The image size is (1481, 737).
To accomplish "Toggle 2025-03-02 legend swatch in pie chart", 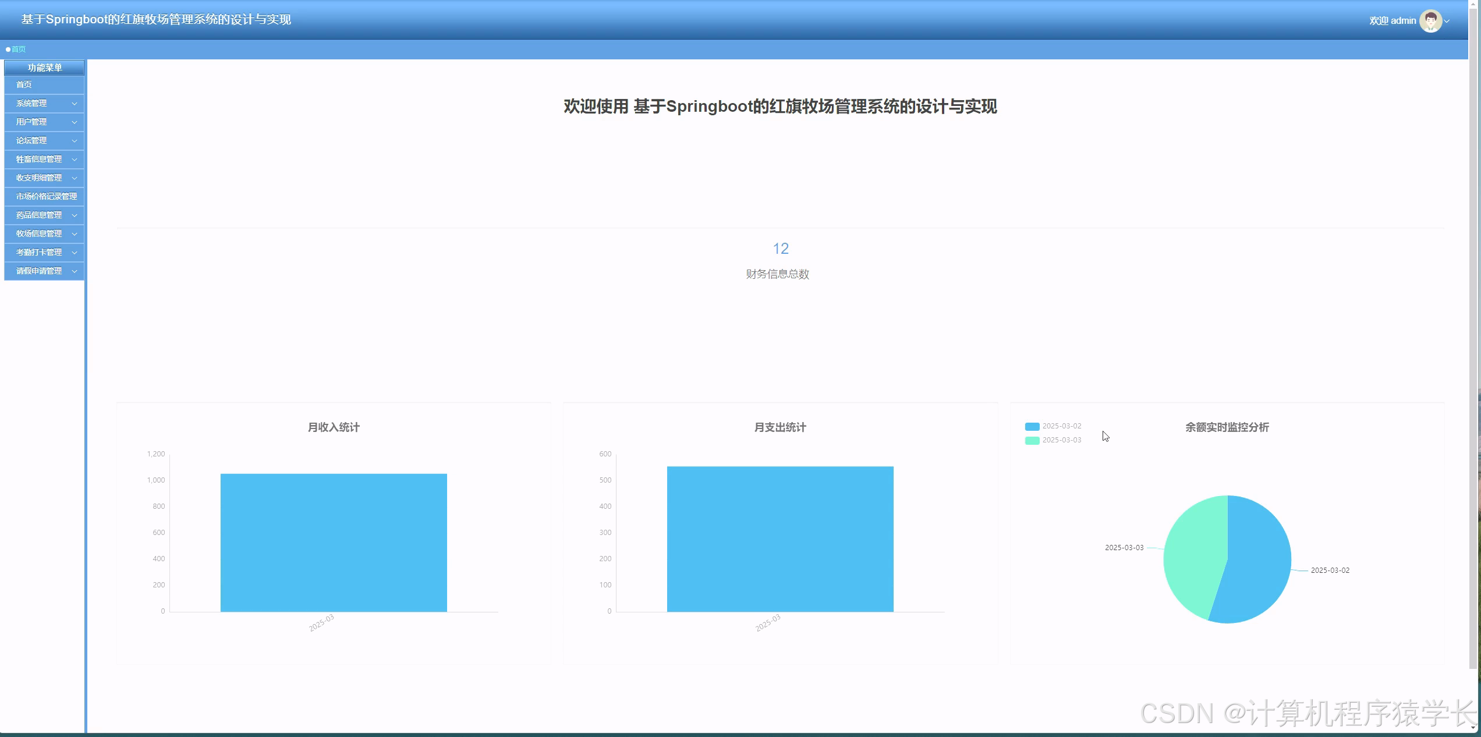I will point(1032,427).
